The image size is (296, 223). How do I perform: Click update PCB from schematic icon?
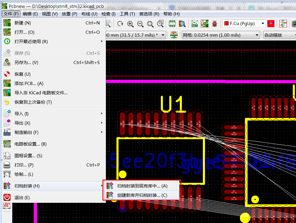click(x=205, y=24)
